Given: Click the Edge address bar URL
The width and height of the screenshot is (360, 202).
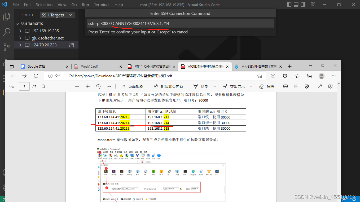Looking at the screenshot, I should click(120, 76).
